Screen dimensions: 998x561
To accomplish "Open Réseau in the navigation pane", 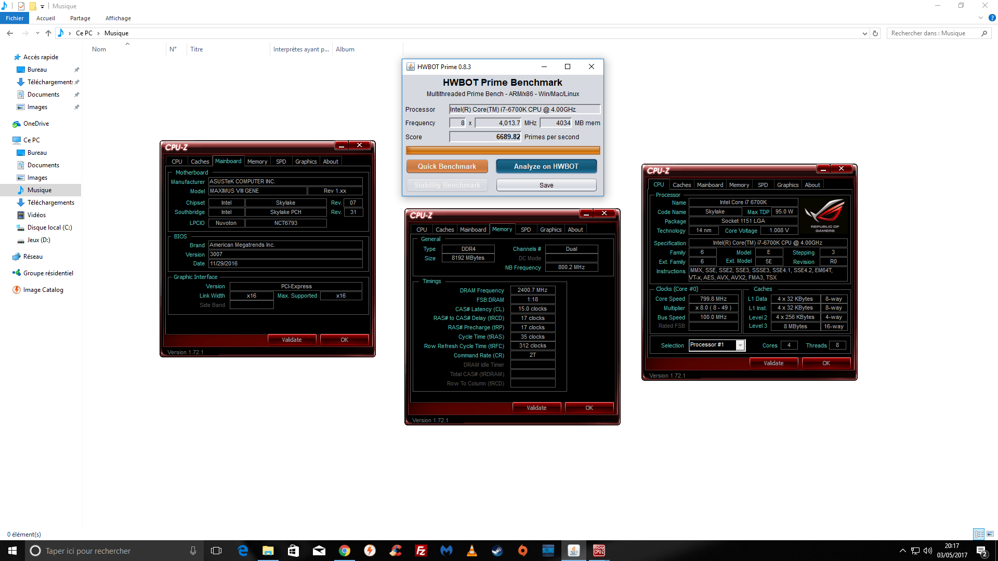I will 33,257.
